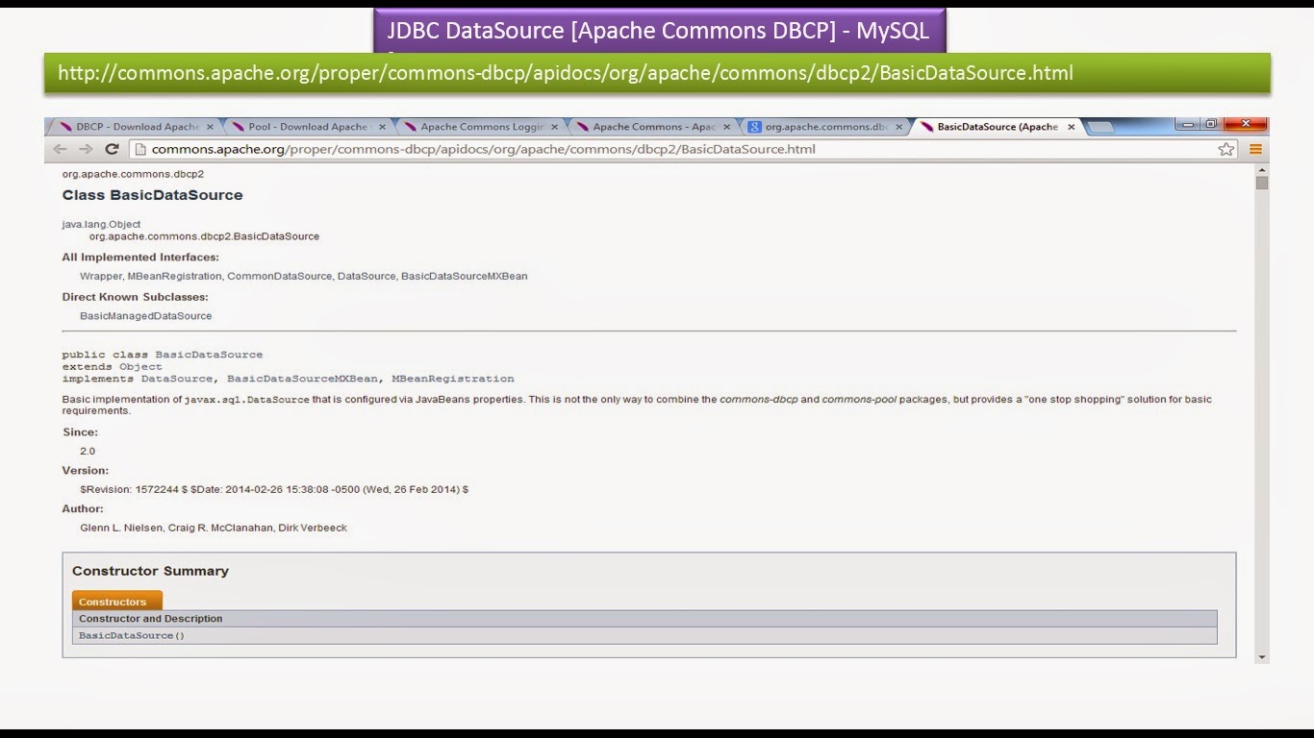Click the browser back arrow
The image size is (1314, 738).
tap(60, 149)
